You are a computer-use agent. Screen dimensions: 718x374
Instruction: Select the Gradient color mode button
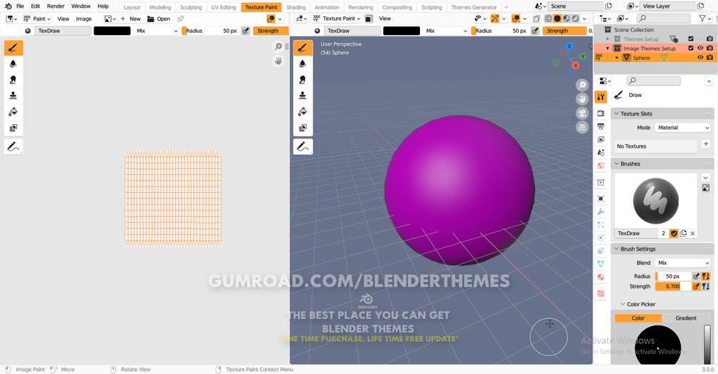685,318
